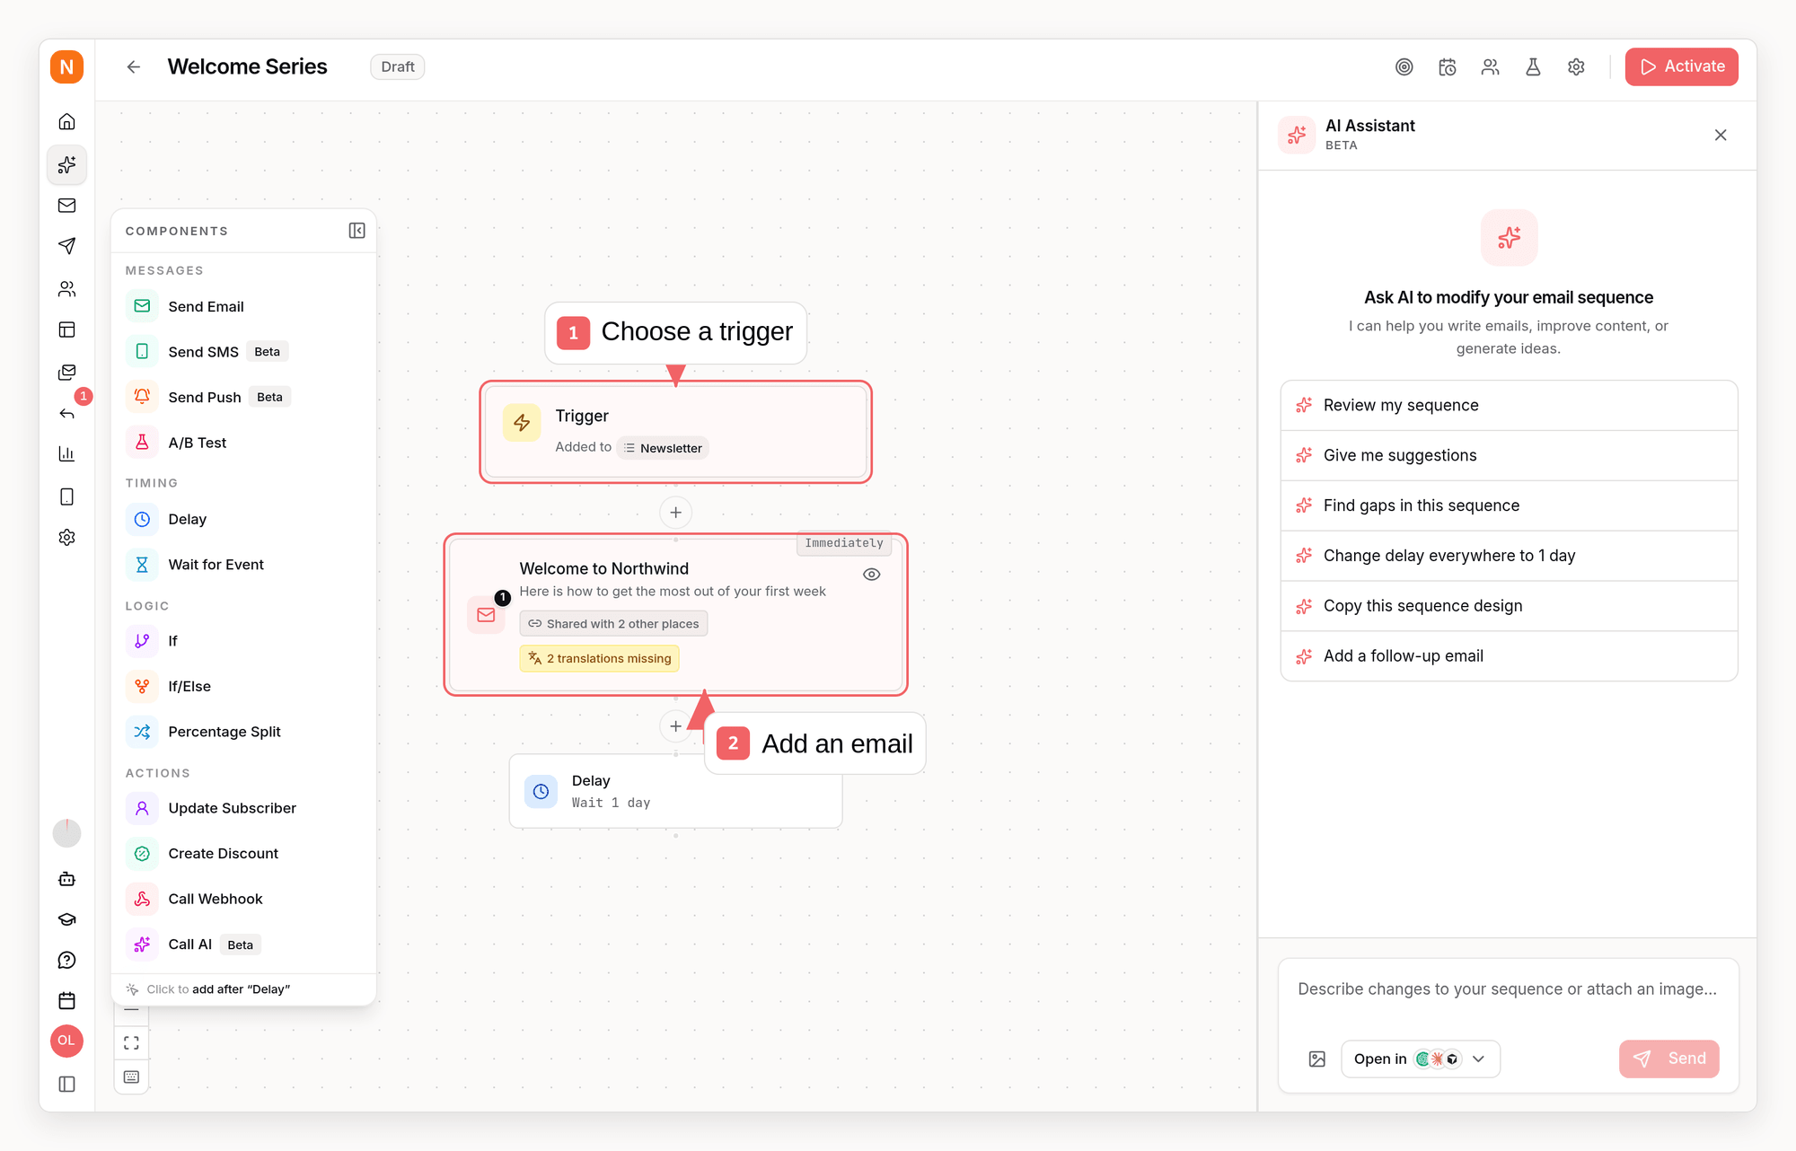Click the Activate button

click(1682, 67)
